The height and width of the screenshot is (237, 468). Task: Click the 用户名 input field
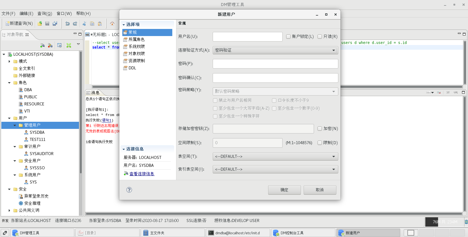(247, 37)
